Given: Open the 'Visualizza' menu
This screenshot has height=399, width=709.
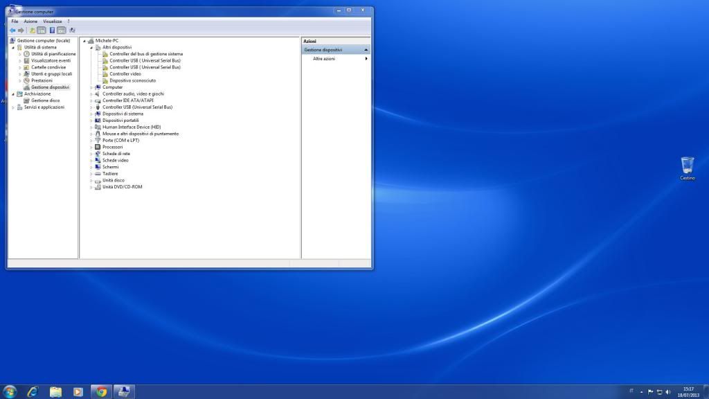Looking at the screenshot, I should (52, 21).
